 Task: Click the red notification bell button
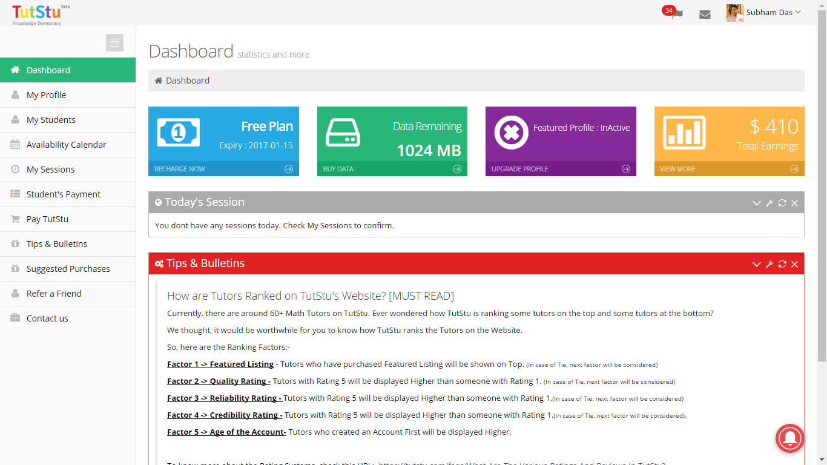[789, 438]
